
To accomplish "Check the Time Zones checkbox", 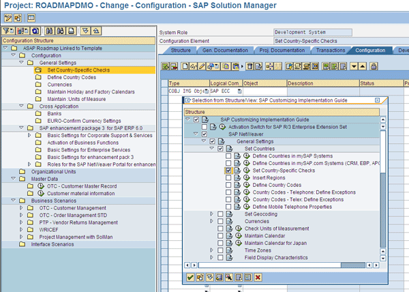I will click(220, 250).
